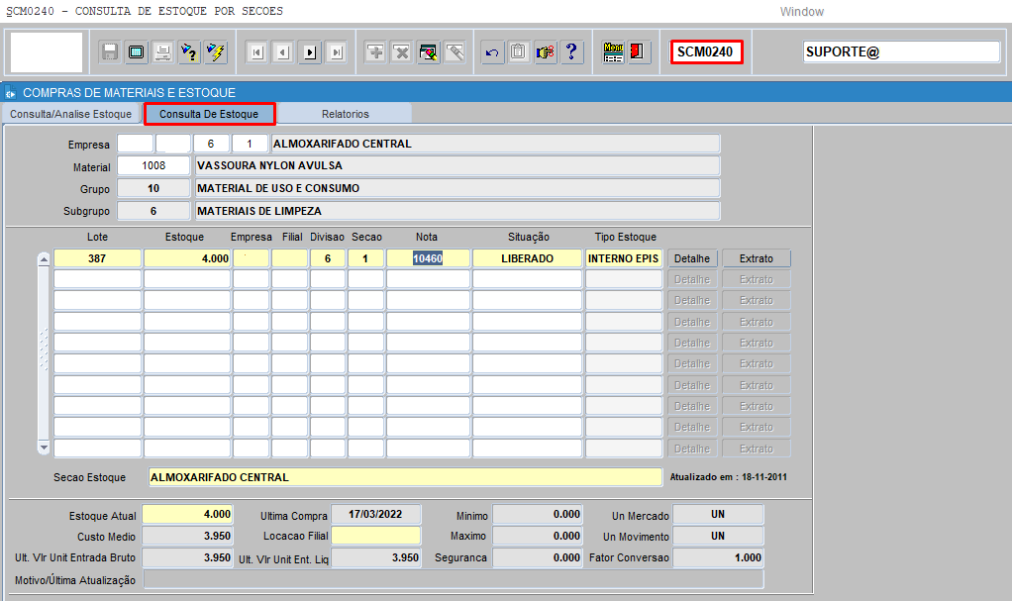The image size is (1012, 601).
Task: Click the Minimo field 0.000
Action: (538, 515)
